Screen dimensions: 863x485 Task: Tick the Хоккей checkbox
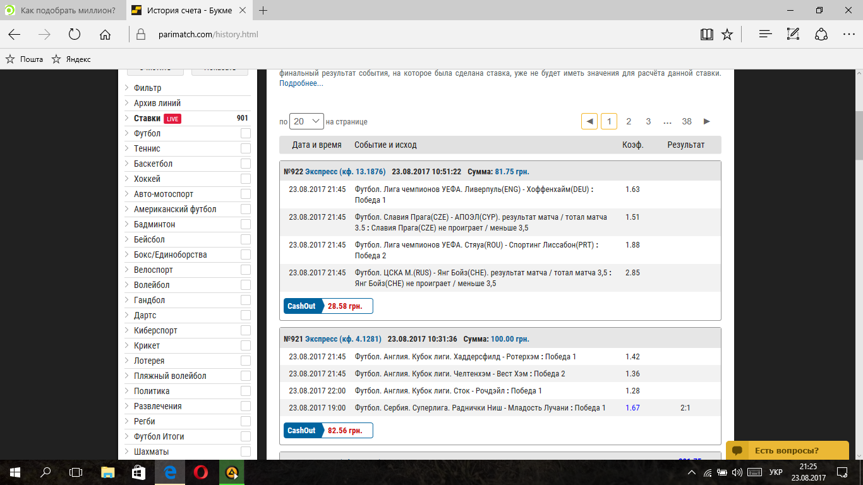click(x=246, y=179)
